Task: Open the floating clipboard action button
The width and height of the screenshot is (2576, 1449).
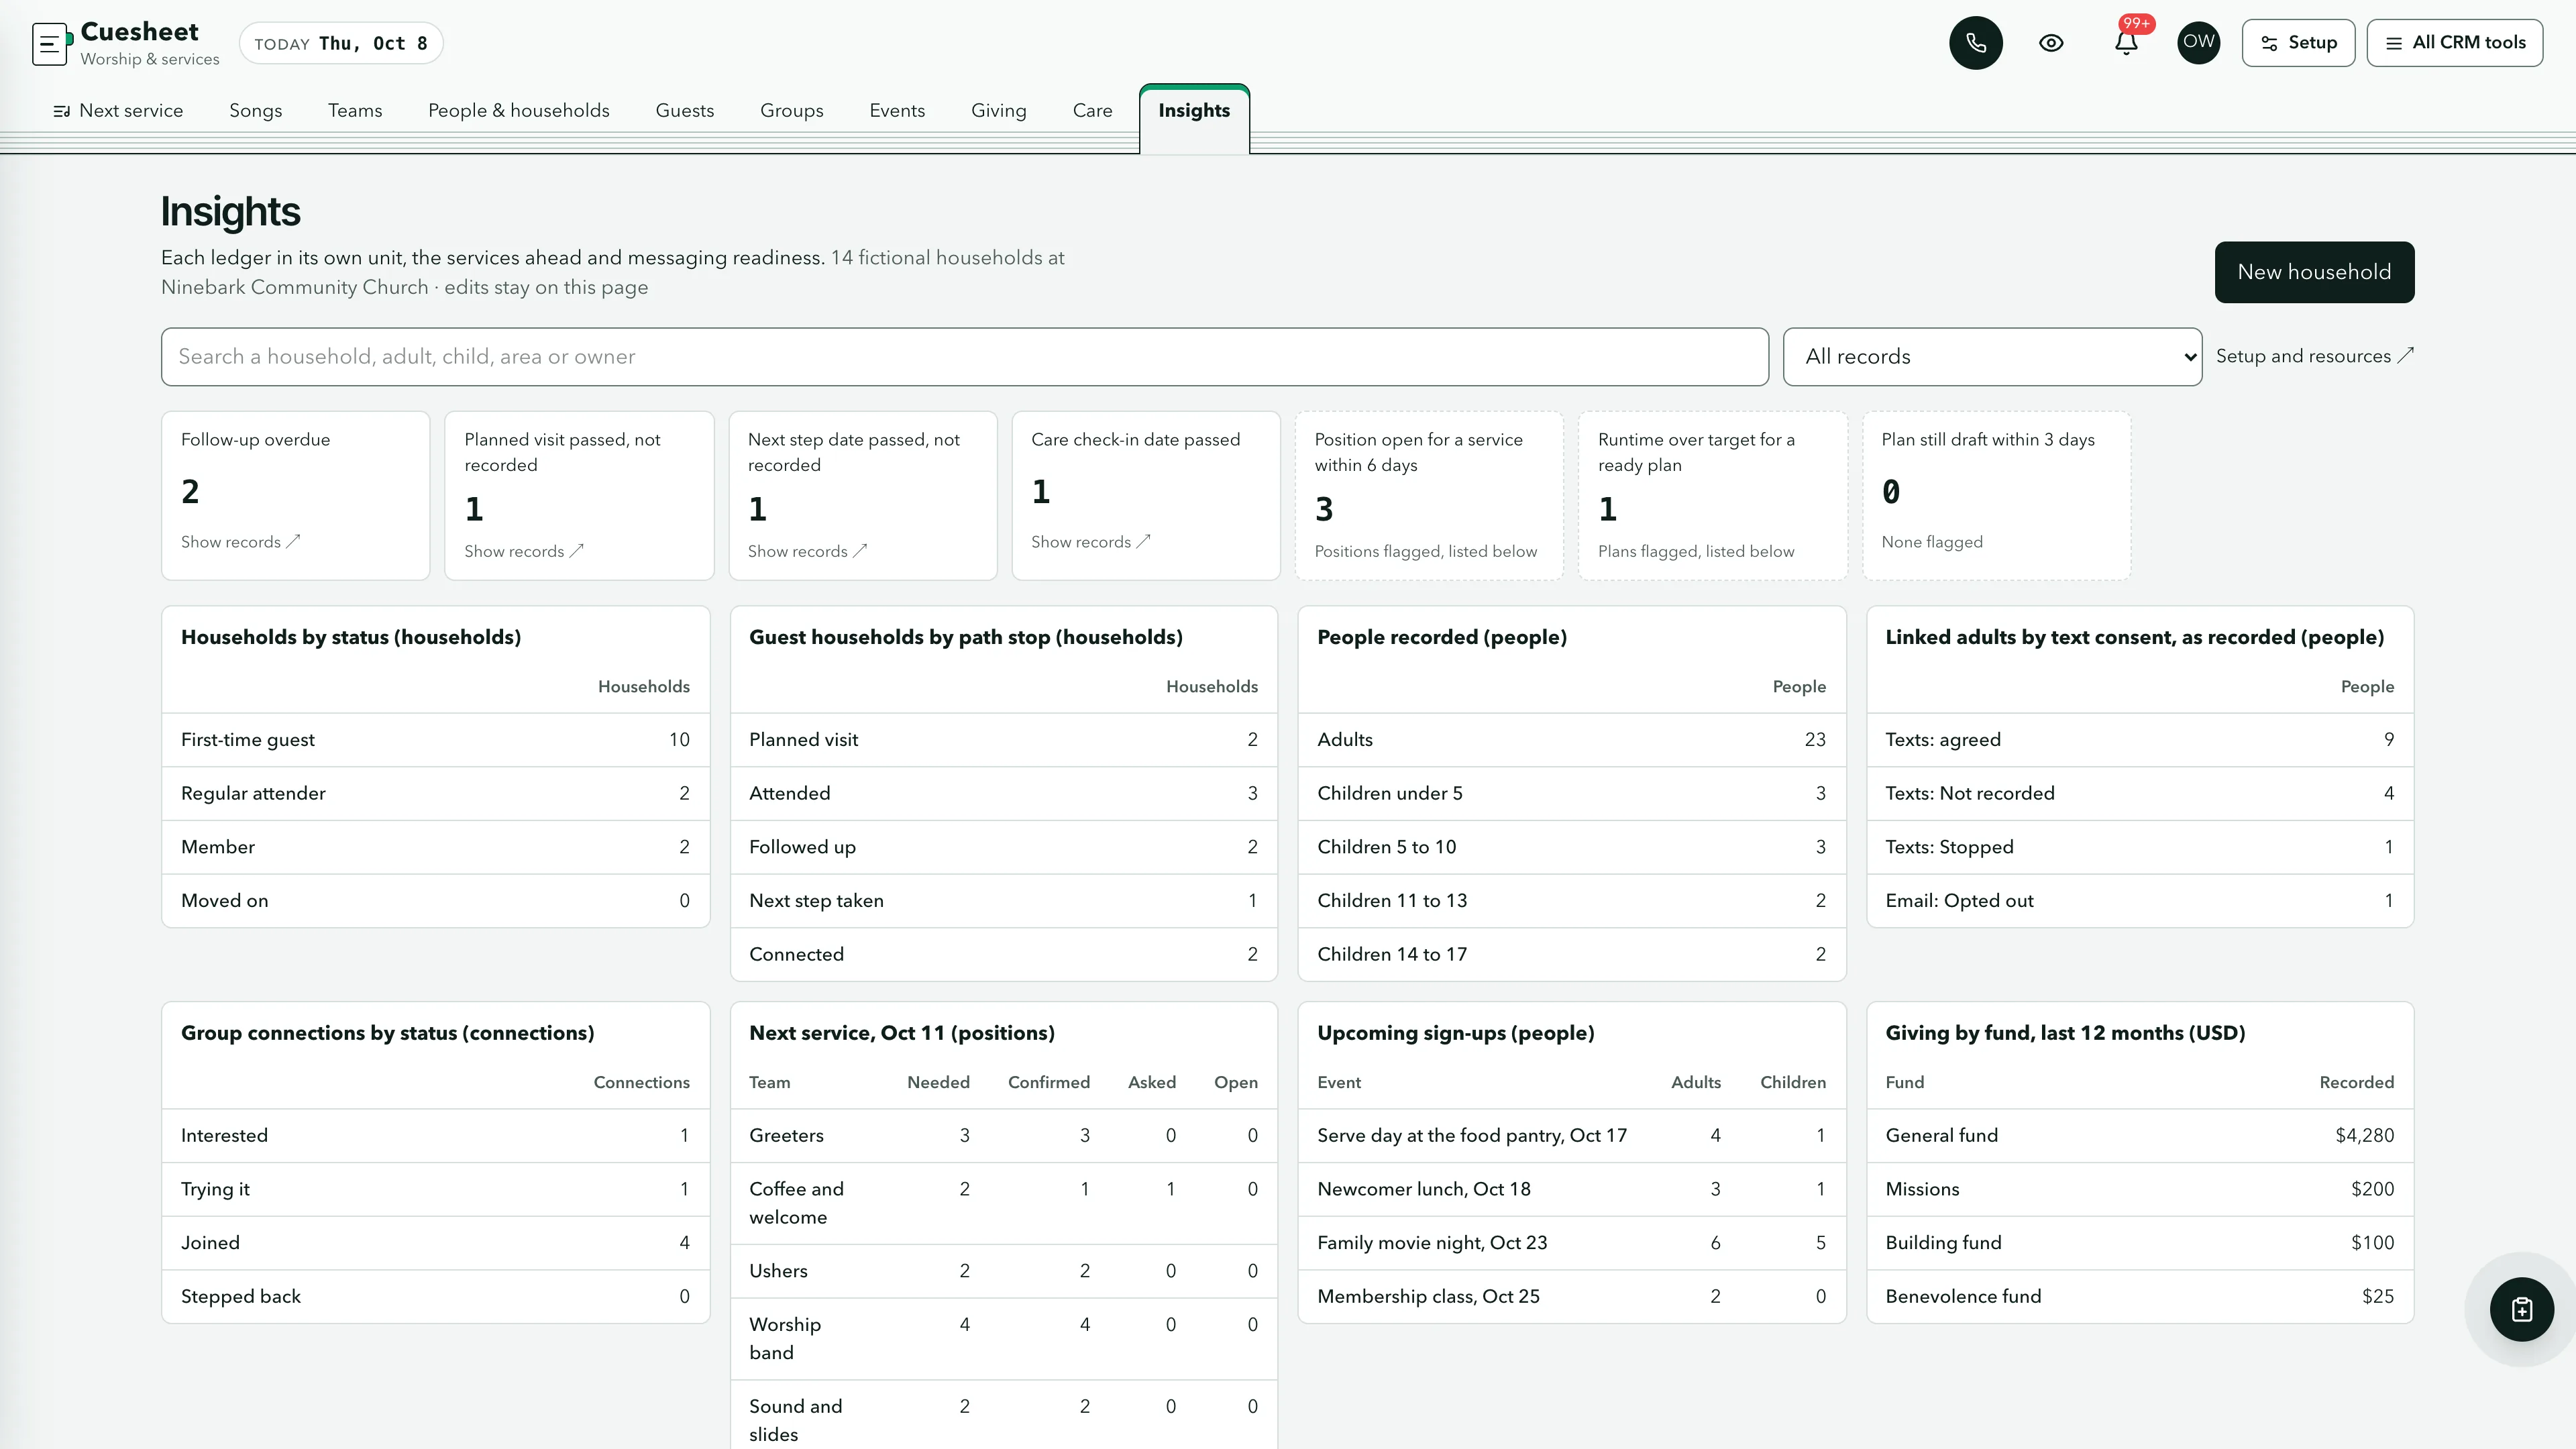Action: point(2521,1309)
